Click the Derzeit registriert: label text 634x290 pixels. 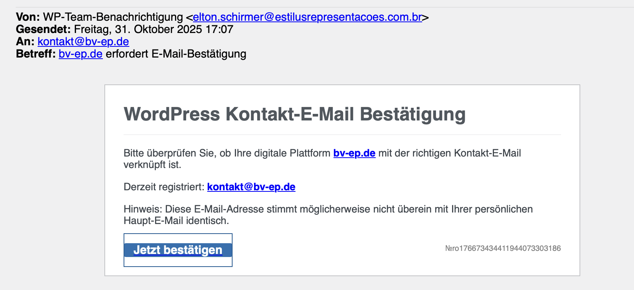pos(164,187)
